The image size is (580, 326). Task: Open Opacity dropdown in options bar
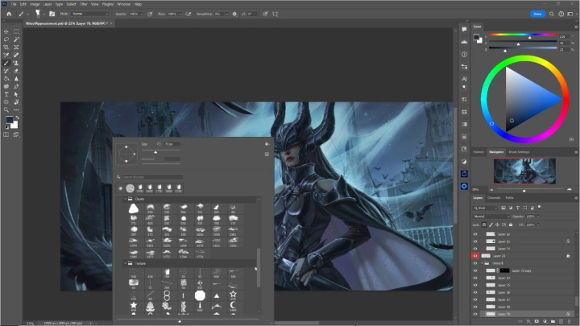coord(141,14)
